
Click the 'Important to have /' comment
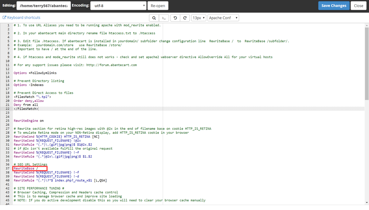click(x=55, y=49)
